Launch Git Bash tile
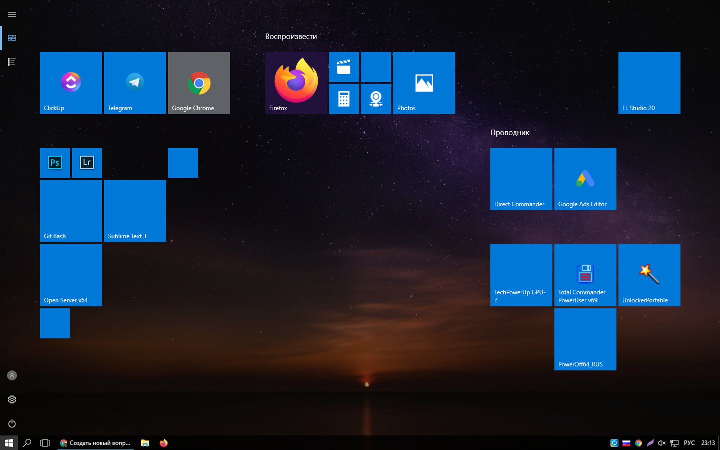Screen dimensions: 720x450 coord(71,211)
